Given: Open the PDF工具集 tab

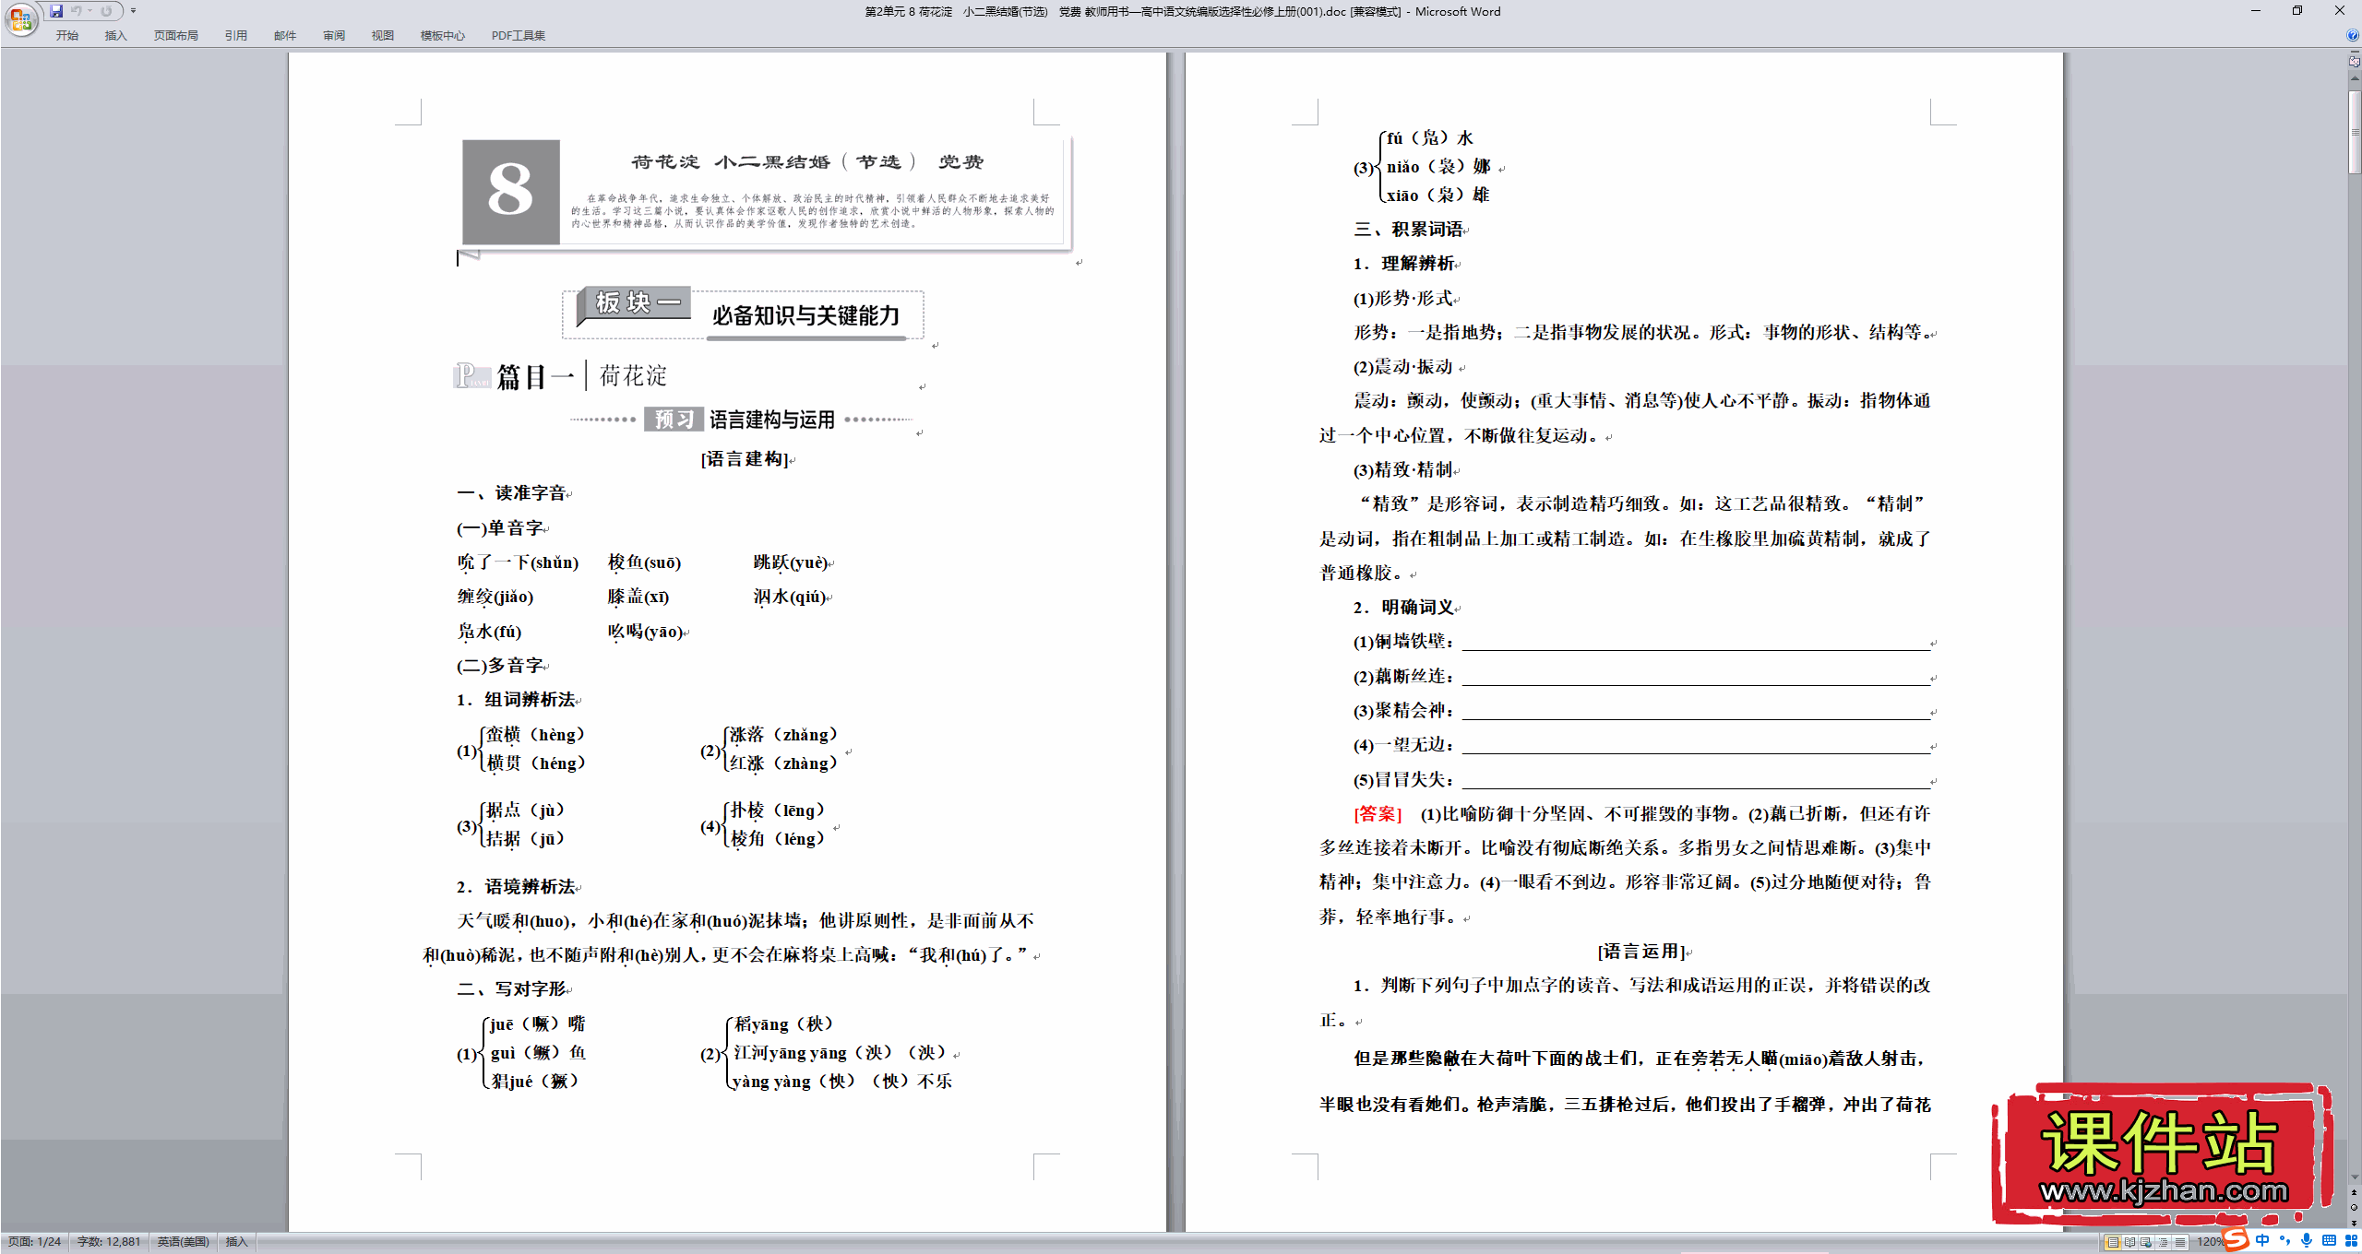Looking at the screenshot, I should [x=519, y=36].
